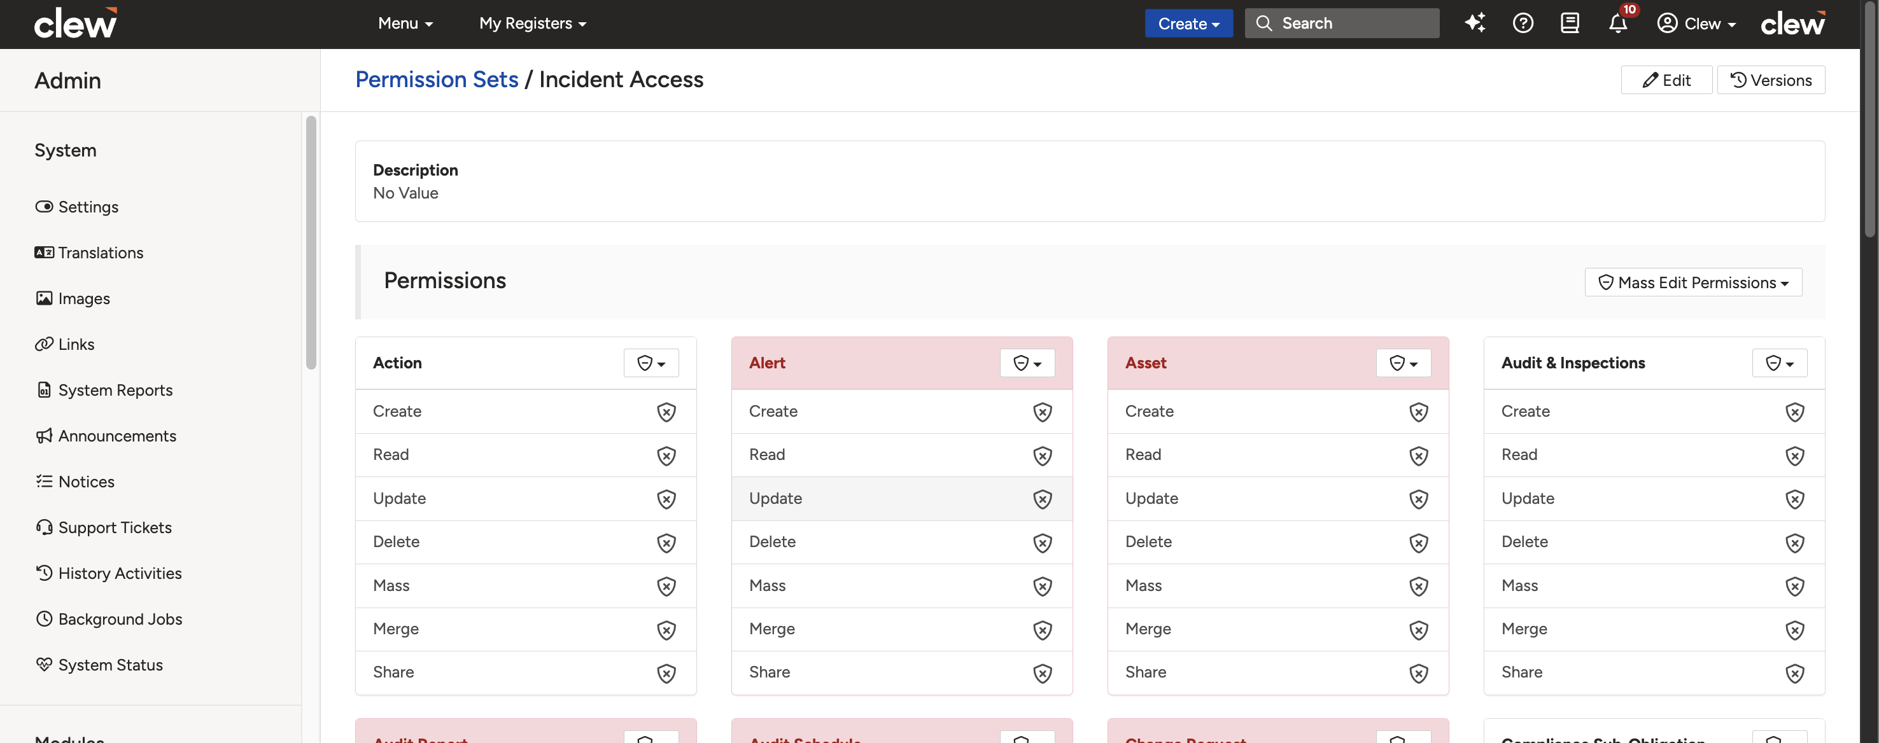
Task: Toggle Asset Share permission shield
Action: pyautogui.click(x=1418, y=673)
